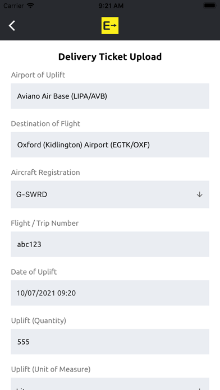Screen dimensions: 220x390
Task: Focus the 555 uplift quantity field
Action: click(x=110, y=342)
